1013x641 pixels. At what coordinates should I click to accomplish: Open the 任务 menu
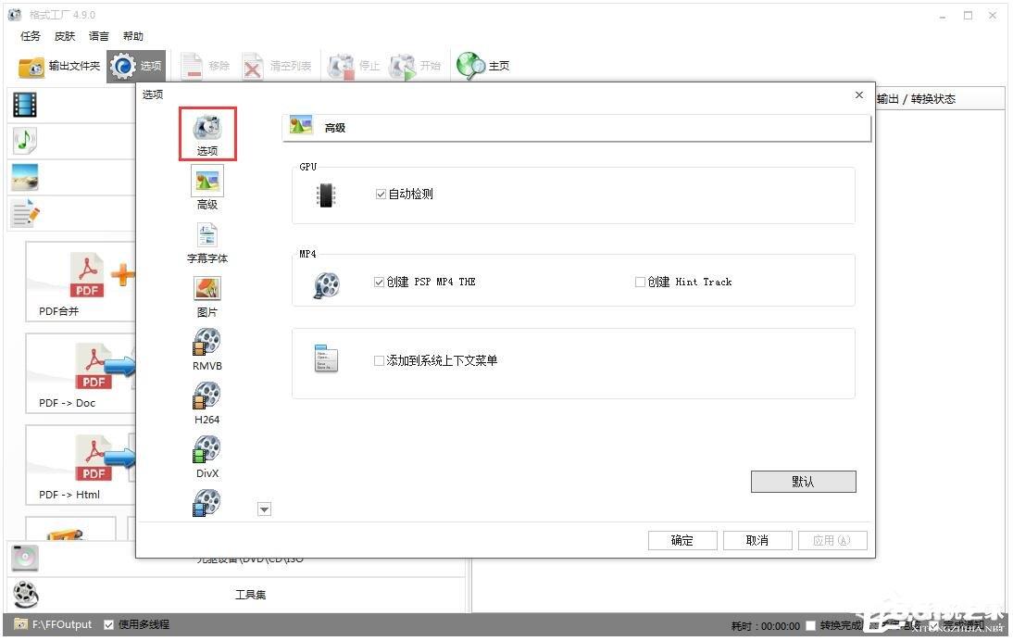(x=31, y=36)
